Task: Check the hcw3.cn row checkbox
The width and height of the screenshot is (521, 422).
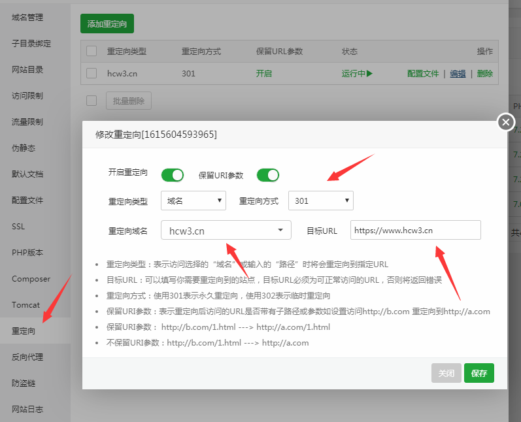Action: point(92,73)
